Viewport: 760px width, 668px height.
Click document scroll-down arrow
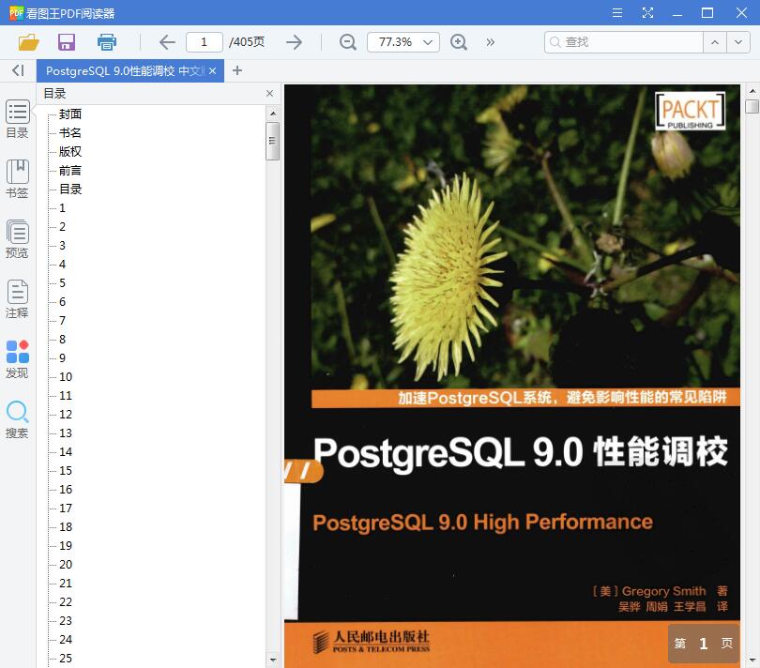coord(752,660)
